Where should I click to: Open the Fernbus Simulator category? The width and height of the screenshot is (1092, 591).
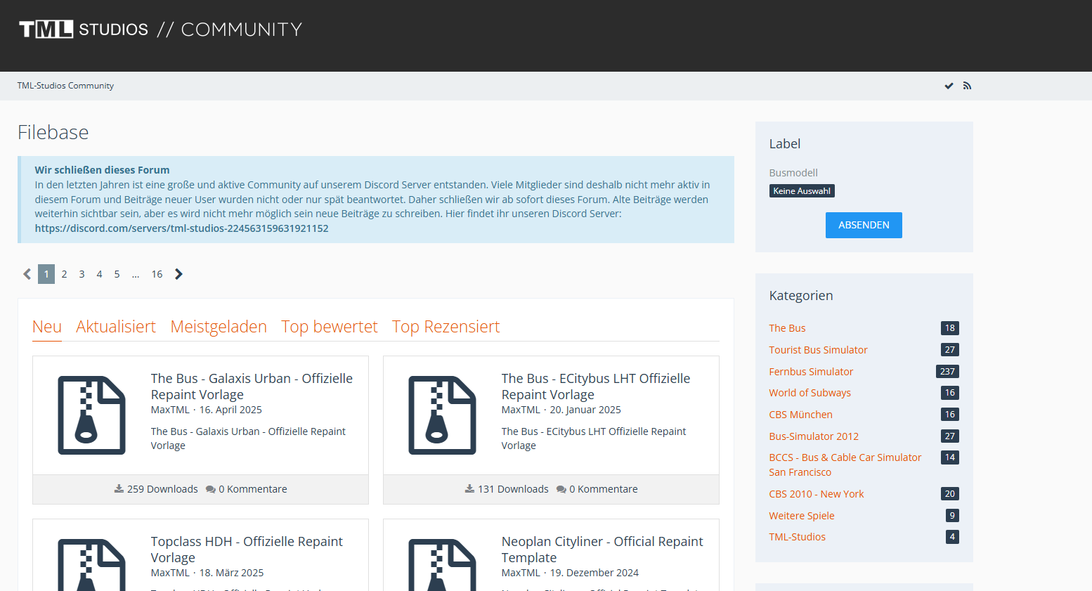tap(811, 372)
